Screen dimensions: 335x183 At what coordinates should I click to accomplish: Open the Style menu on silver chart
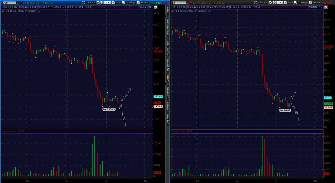pos(290,3)
